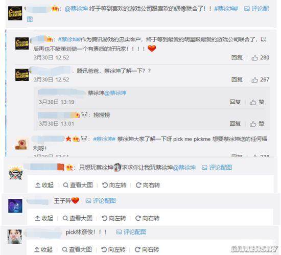
Task: Reply to the 12:52 腾讯爸爸 comment
Action: (237, 79)
